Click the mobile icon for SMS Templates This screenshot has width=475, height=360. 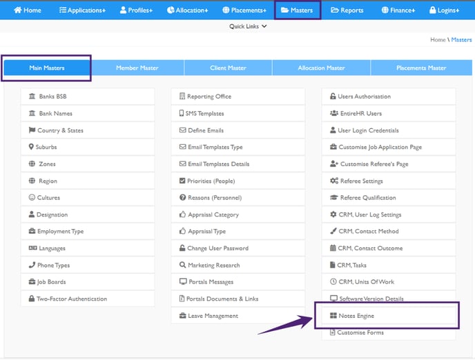tap(182, 113)
